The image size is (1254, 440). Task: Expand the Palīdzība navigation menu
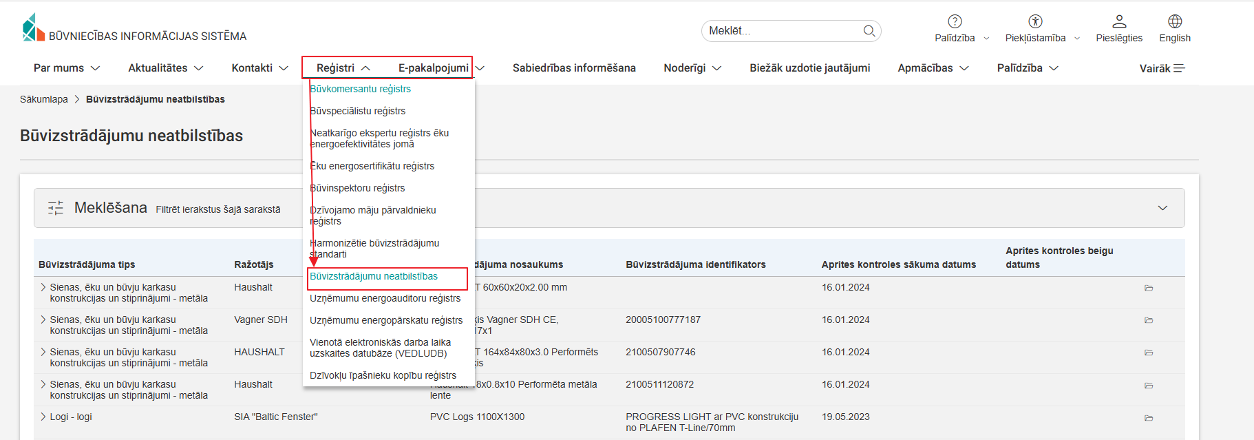(x=1028, y=67)
